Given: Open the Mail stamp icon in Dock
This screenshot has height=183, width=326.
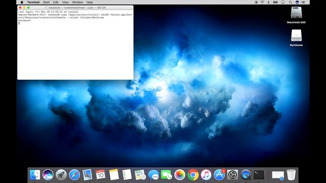Looking at the screenshot, I should click(x=87, y=175).
